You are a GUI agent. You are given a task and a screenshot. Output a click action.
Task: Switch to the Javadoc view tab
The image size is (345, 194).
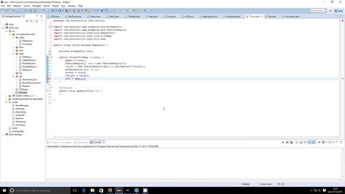(x=67, y=142)
